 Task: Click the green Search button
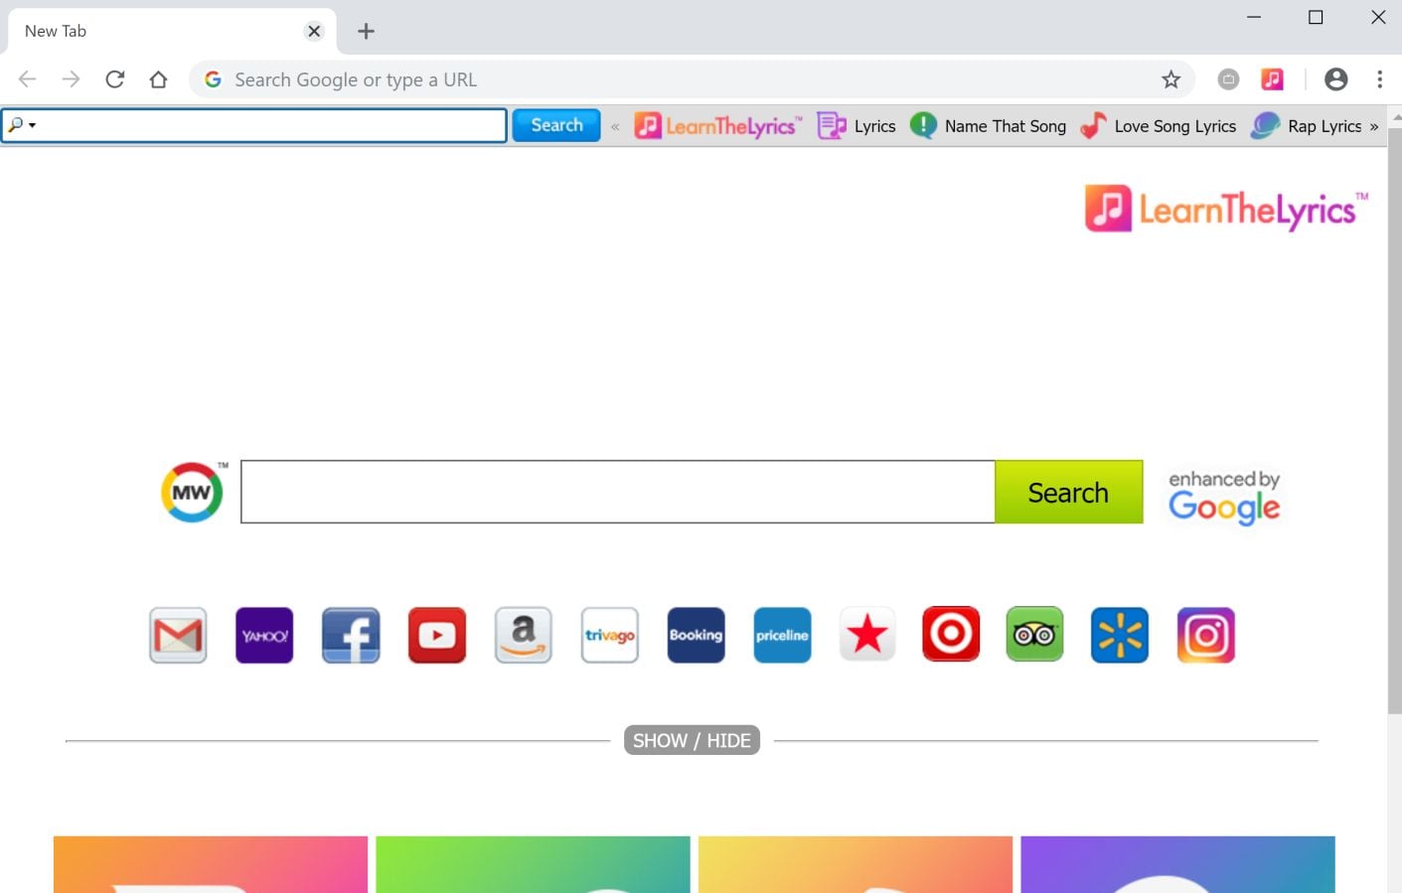[1068, 492]
